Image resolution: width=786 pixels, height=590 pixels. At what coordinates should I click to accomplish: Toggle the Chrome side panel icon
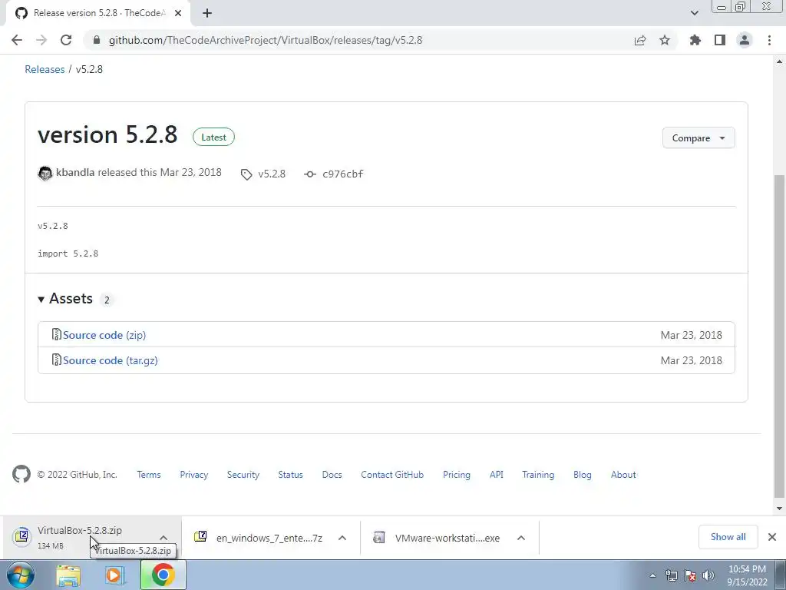coord(720,40)
